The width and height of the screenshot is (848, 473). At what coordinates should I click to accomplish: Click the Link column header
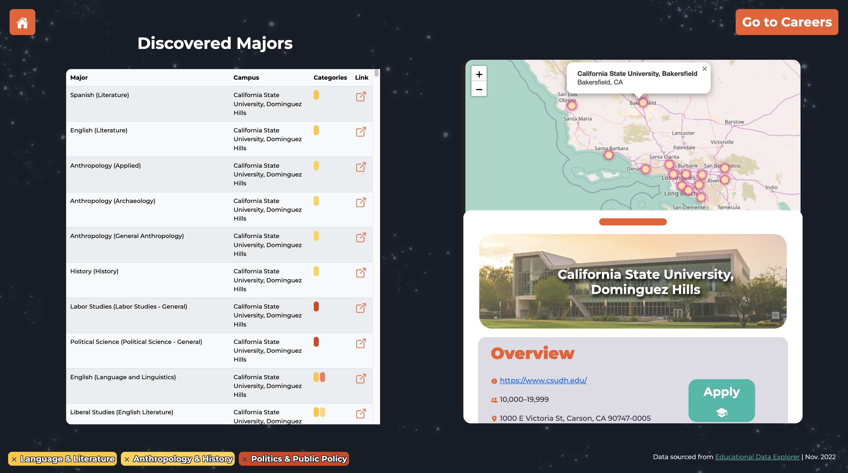click(361, 78)
